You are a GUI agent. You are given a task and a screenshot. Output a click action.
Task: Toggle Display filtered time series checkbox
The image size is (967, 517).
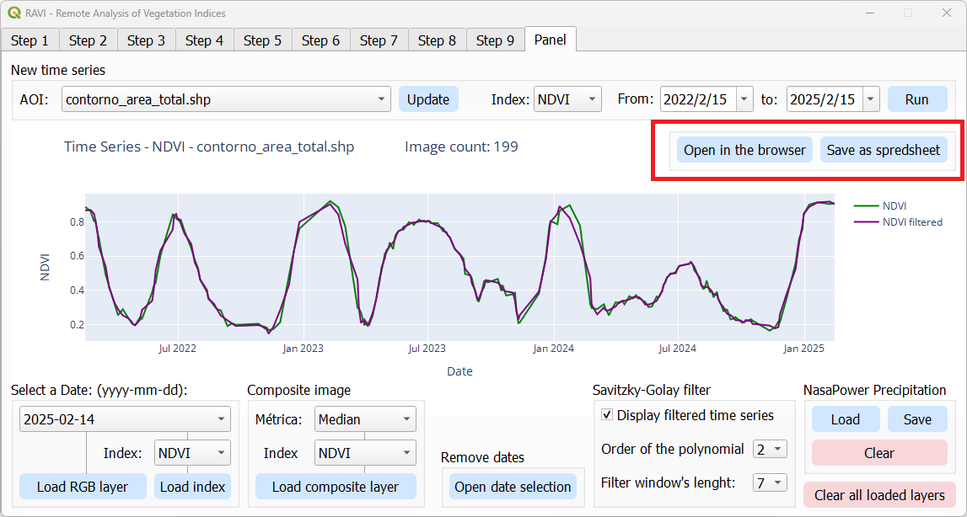pos(607,415)
